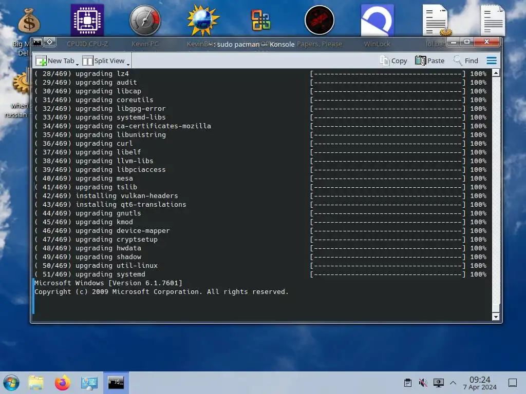Open the CPUID CPU-Z desktop icon

coord(87,20)
